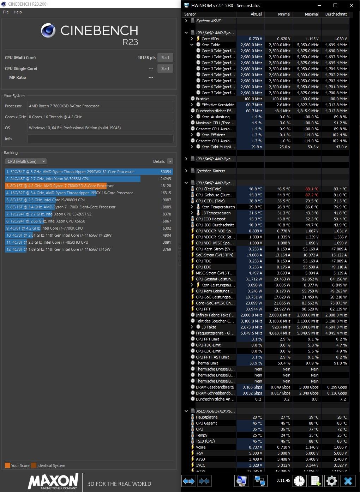Click the Thermal Limit gauge icon
Viewport: 360px width, 492px height.
(x=193, y=363)
